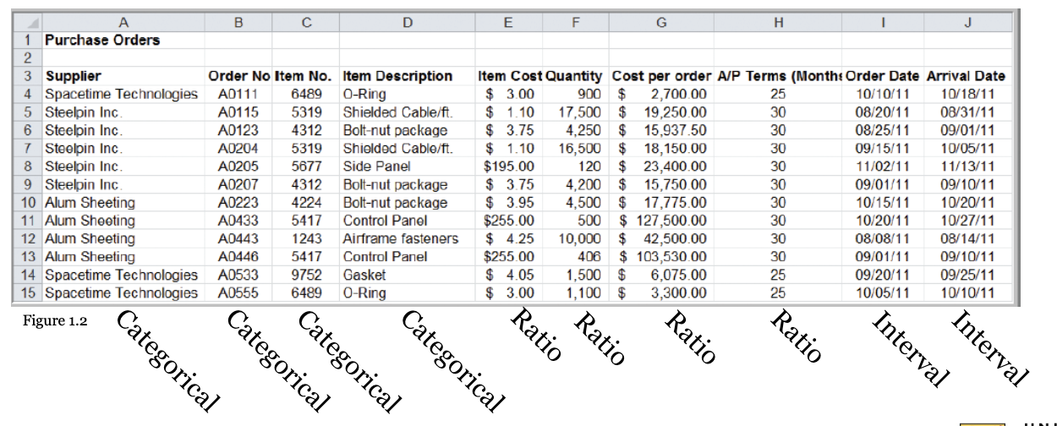Viewport: 1057px width, 426px height.
Task: Select the column A header
Action: (123, 22)
